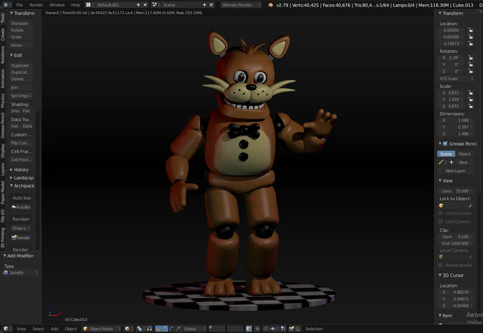Open viewport shading mode selector

click(x=128, y=329)
